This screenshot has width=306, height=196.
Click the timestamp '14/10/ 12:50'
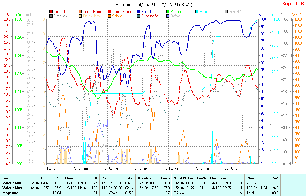[39, 188]
